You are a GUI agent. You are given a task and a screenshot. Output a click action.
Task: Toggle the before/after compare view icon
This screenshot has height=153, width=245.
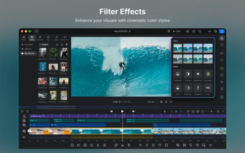161,102
